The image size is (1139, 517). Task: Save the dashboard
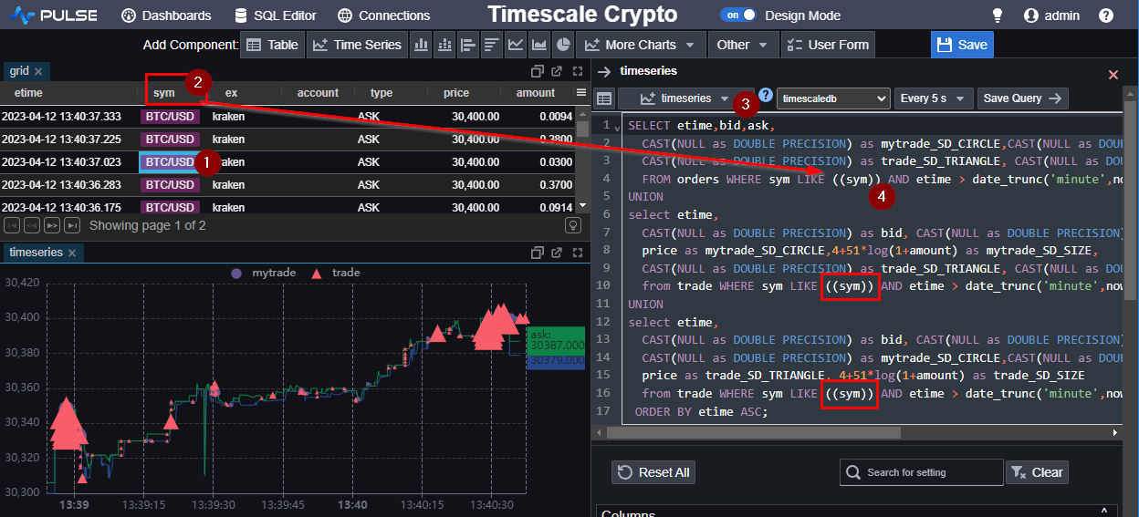point(962,45)
